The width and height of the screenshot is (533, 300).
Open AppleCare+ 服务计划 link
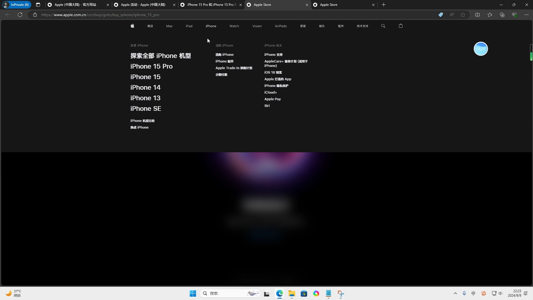(x=286, y=63)
